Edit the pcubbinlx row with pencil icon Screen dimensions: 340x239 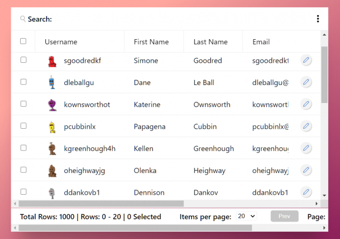coord(306,126)
